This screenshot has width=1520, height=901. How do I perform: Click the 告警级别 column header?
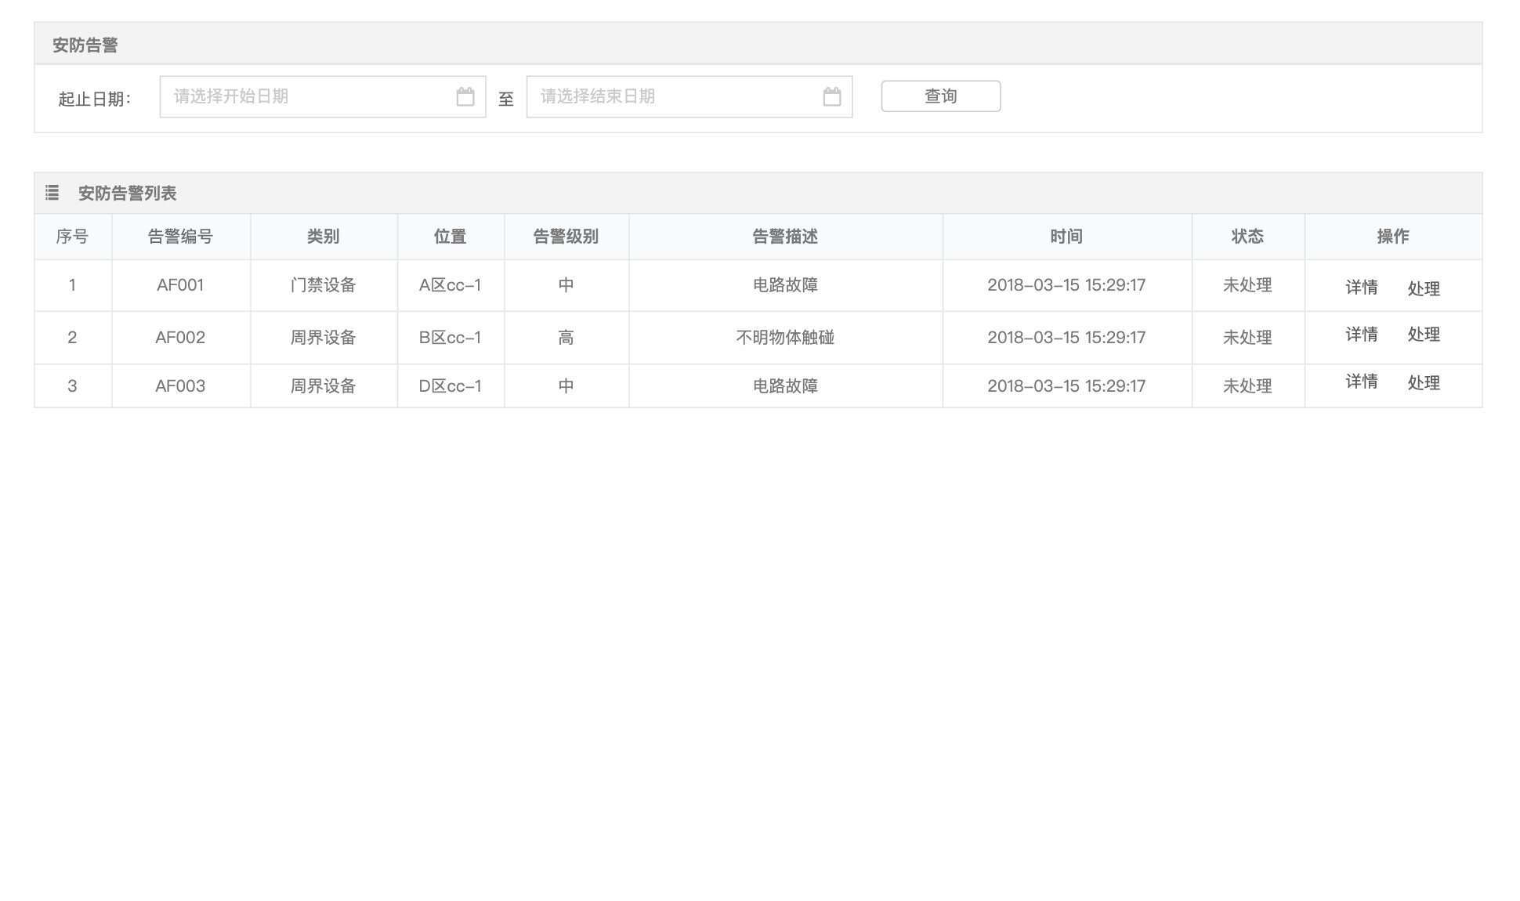[x=566, y=237]
